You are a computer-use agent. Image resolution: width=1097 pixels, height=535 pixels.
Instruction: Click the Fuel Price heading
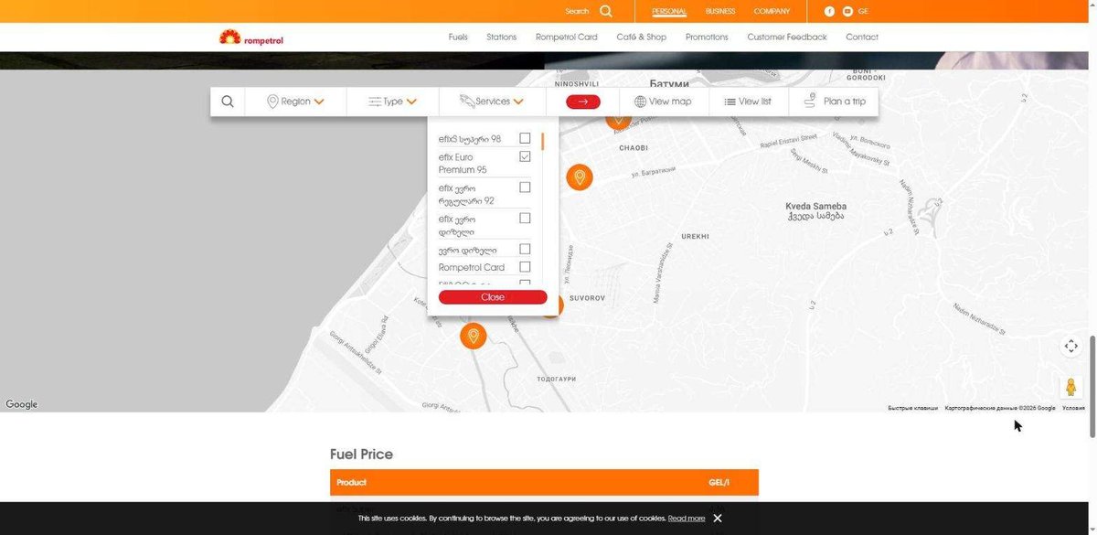coord(361,455)
